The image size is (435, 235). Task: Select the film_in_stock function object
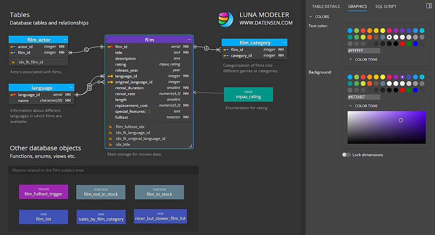[x=159, y=192]
